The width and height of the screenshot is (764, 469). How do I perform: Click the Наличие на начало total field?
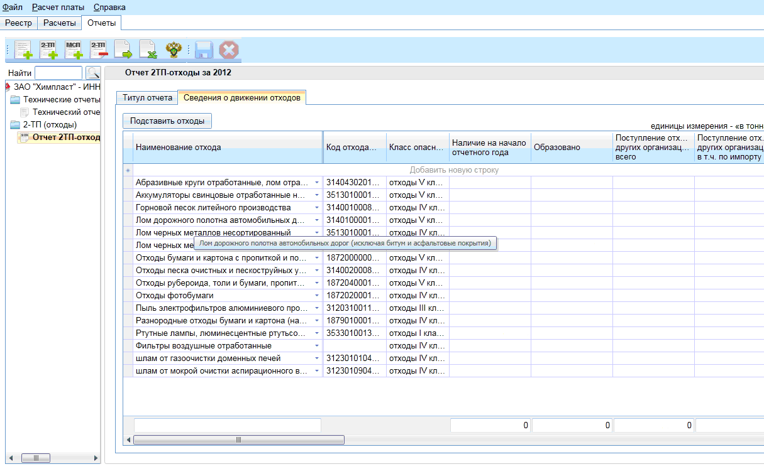490,425
